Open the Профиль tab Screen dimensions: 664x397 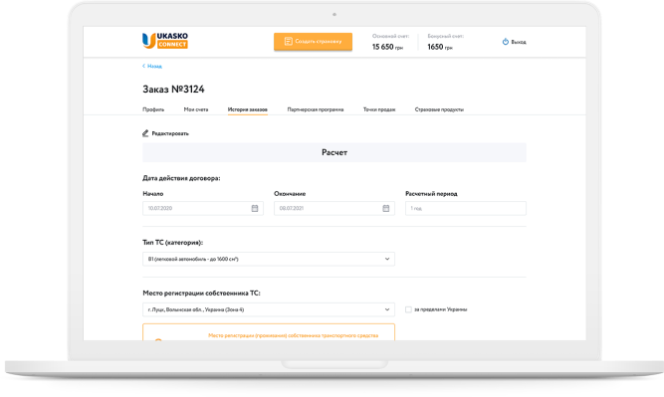pos(153,109)
